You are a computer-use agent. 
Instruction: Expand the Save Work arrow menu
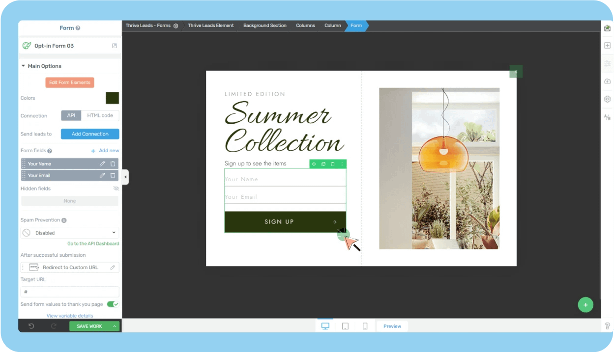coord(115,326)
